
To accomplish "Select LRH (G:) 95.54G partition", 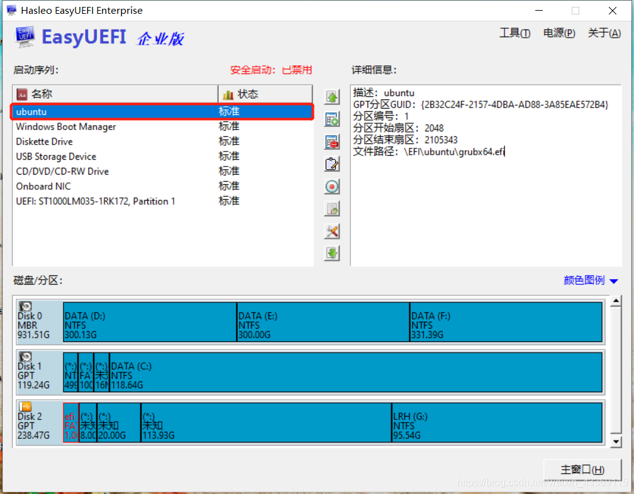I will [x=498, y=422].
